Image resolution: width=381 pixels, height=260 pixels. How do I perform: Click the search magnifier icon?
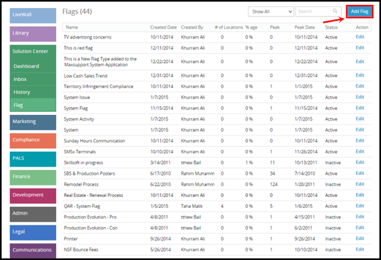tap(335, 11)
